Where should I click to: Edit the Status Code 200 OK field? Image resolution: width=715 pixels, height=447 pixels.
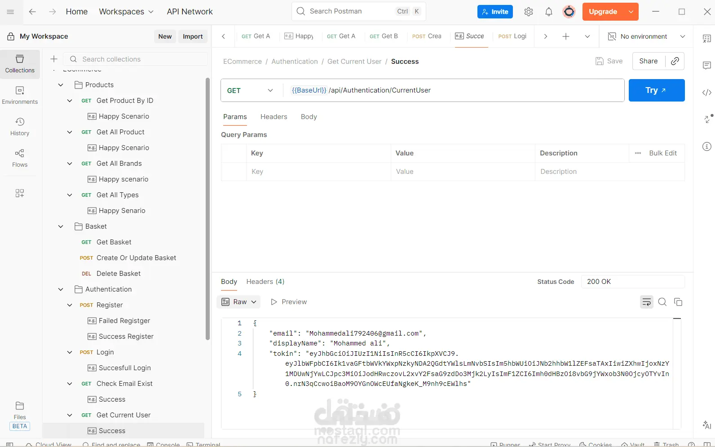coord(632,282)
